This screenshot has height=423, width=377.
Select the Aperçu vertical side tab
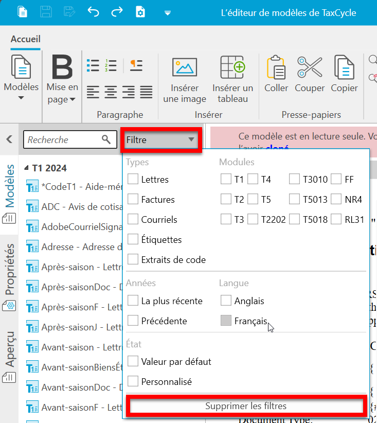[9, 356]
